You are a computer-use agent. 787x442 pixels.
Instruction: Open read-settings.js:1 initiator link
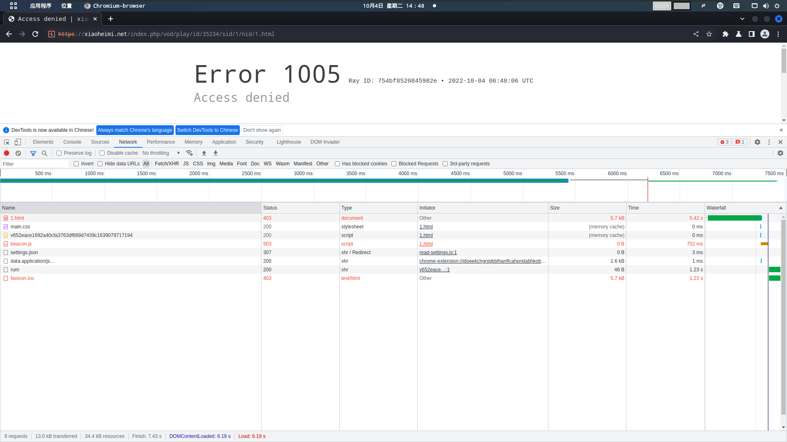438,253
